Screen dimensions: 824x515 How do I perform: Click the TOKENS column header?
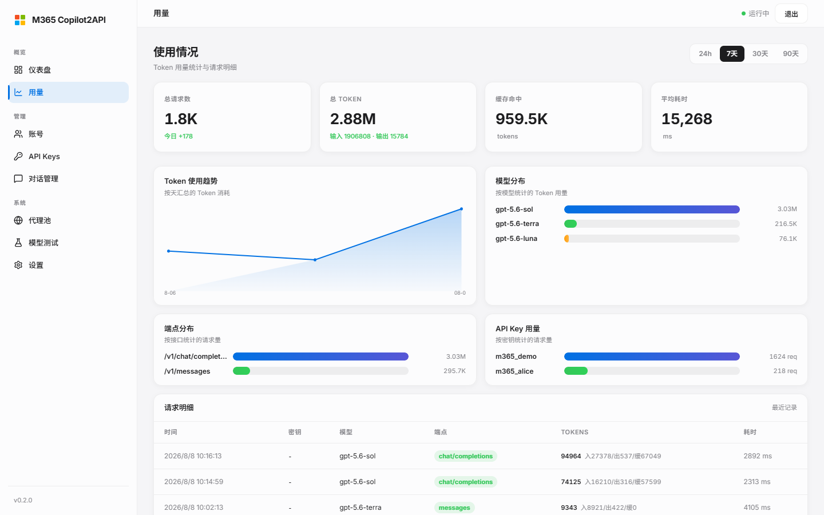point(575,432)
